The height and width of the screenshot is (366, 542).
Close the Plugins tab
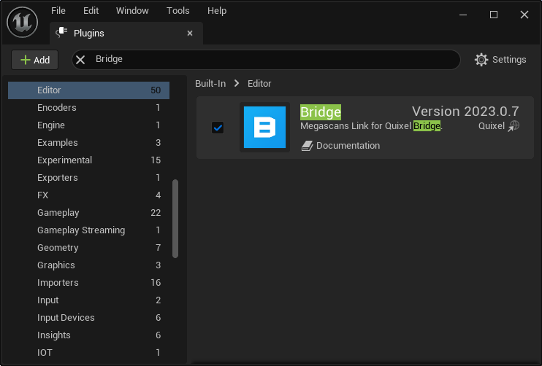(x=190, y=34)
